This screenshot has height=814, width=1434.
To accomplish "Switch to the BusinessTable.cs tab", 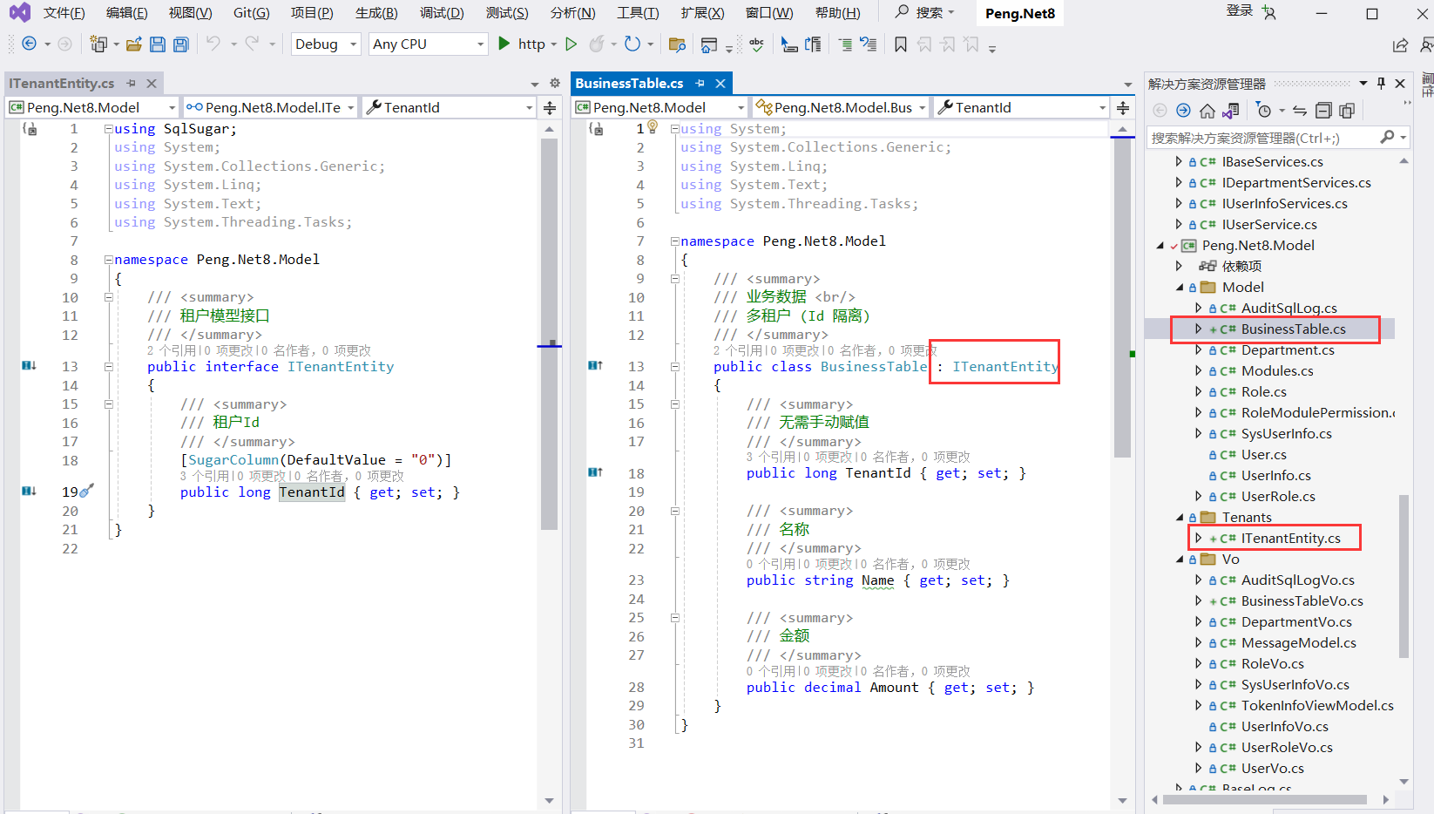I will click(x=629, y=83).
